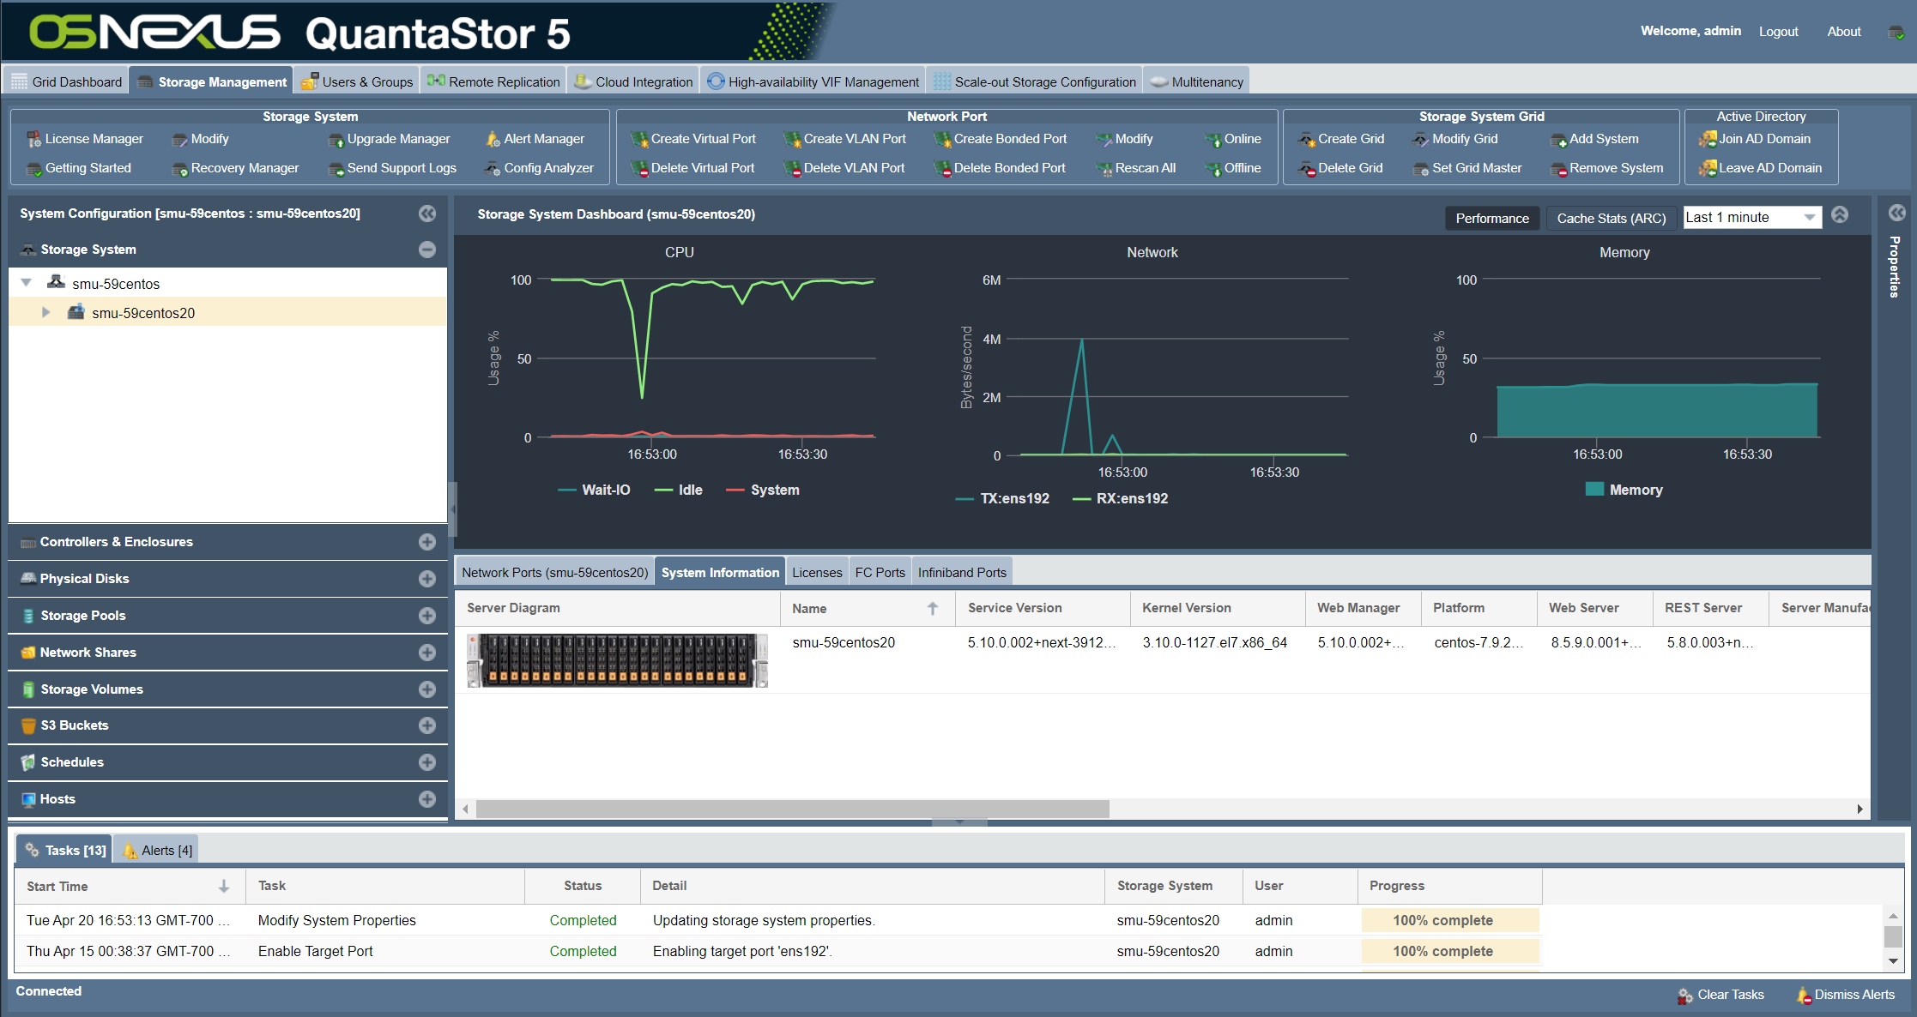The width and height of the screenshot is (1917, 1017).
Task: Click the server diagram thumbnail for smu-59centos20
Action: coord(616,660)
